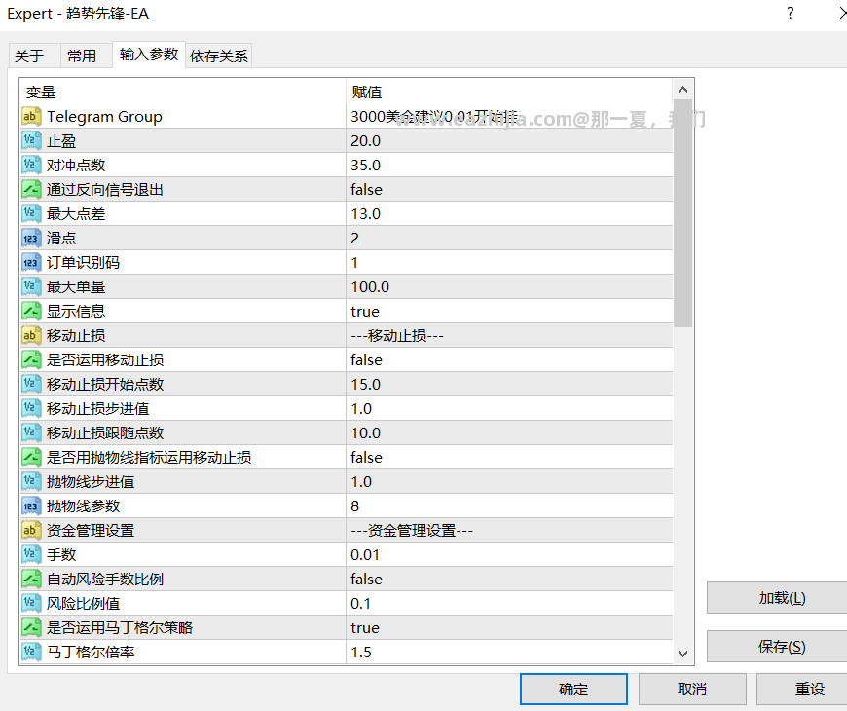Image resolution: width=847 pixels, height=711 pixels.
Task: Click the icon beside 风险比例值
Action: click(31, 604)
